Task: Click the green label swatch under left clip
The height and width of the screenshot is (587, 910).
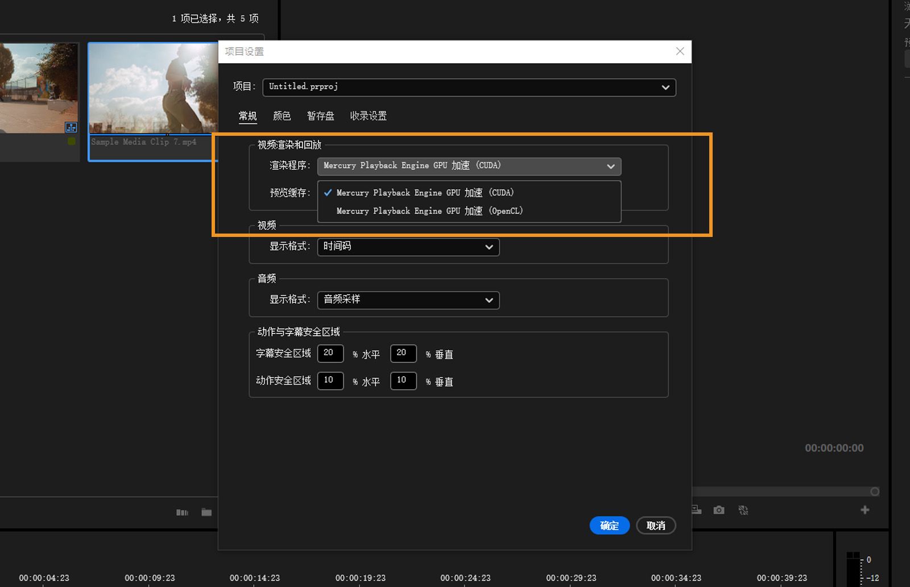Action: (x=72, y=141)
